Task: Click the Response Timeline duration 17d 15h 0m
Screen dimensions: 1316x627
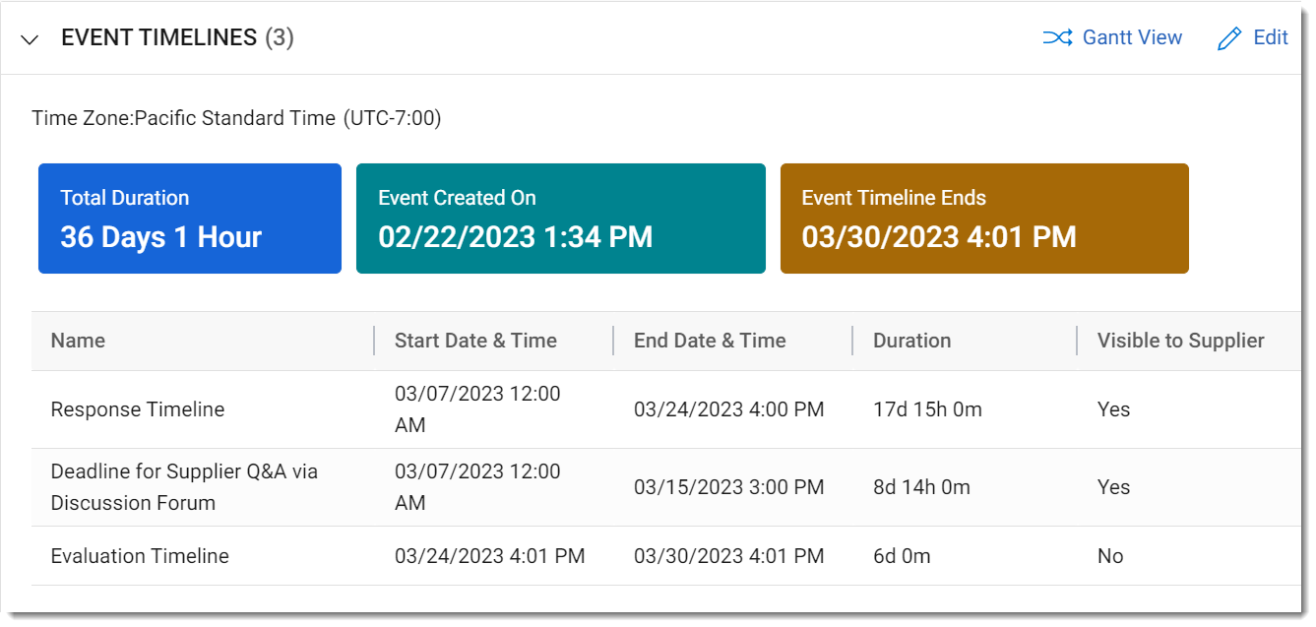Action: (925, 409)
